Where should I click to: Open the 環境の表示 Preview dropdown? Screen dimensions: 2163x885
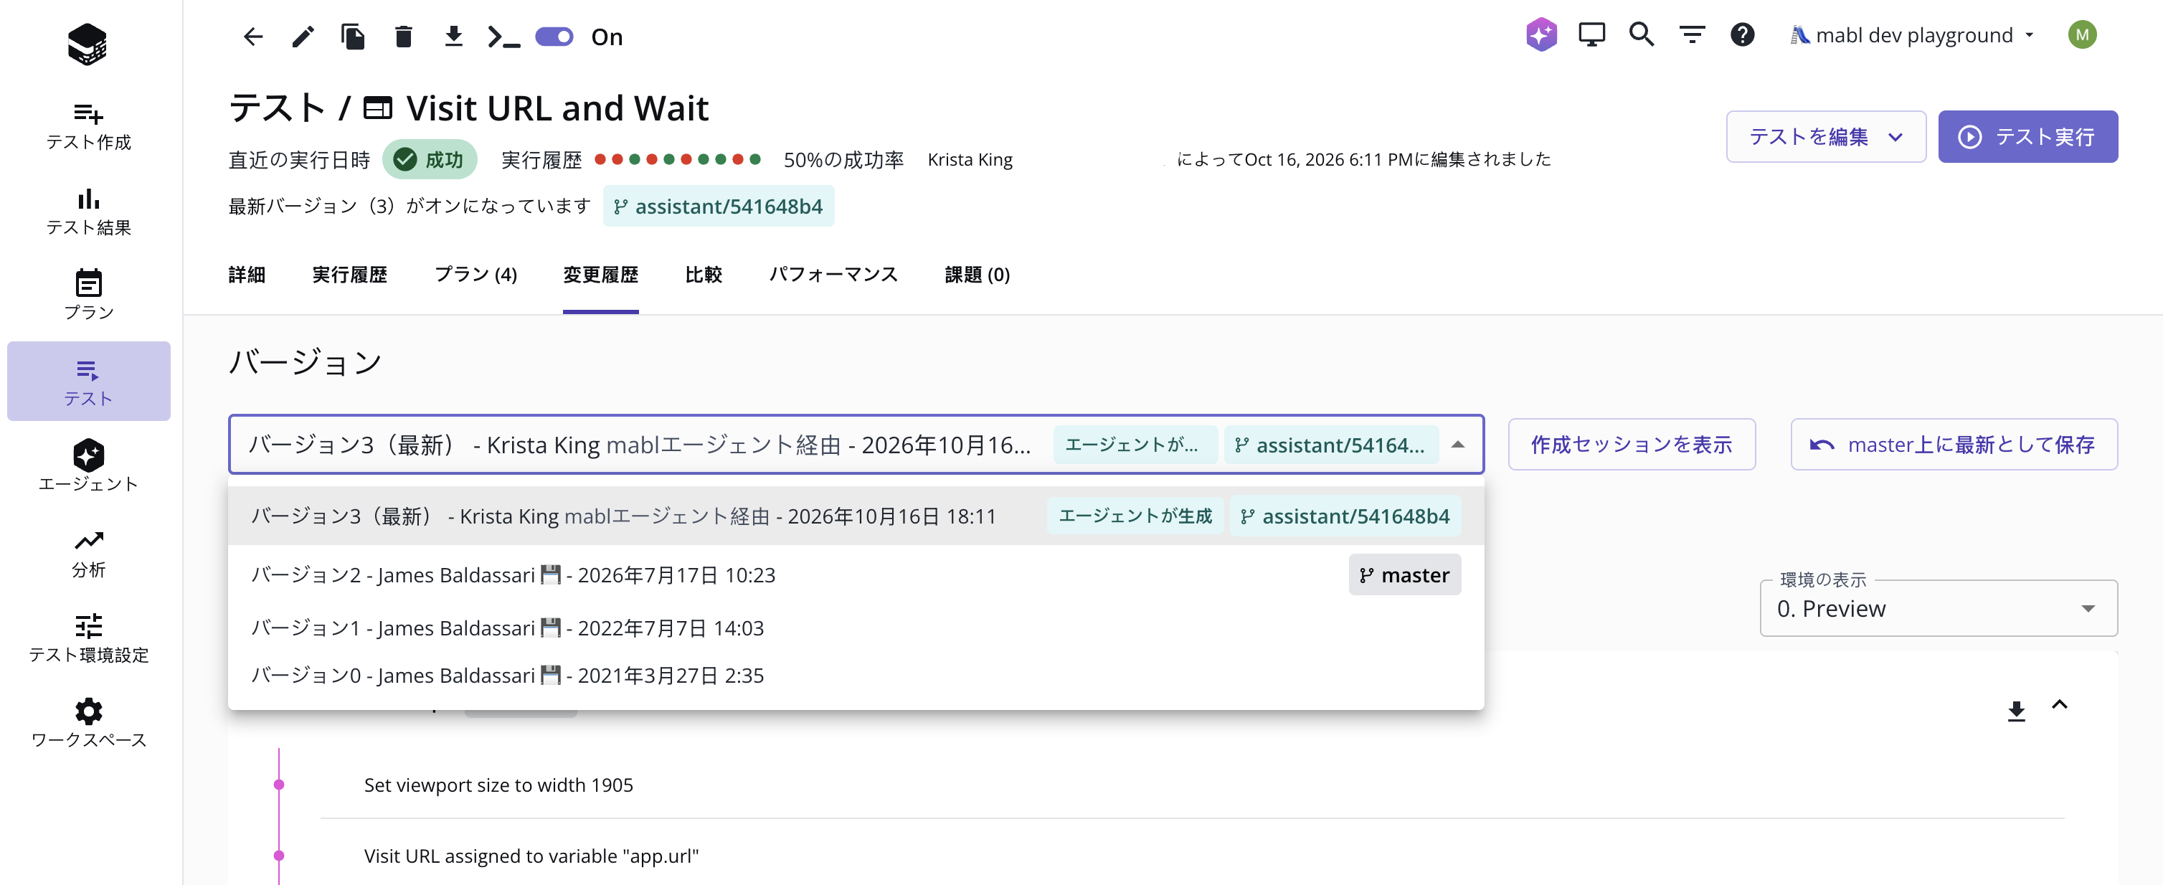(x=1938, y=609)
